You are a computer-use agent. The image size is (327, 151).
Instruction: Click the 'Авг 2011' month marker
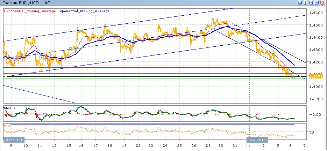13,140
